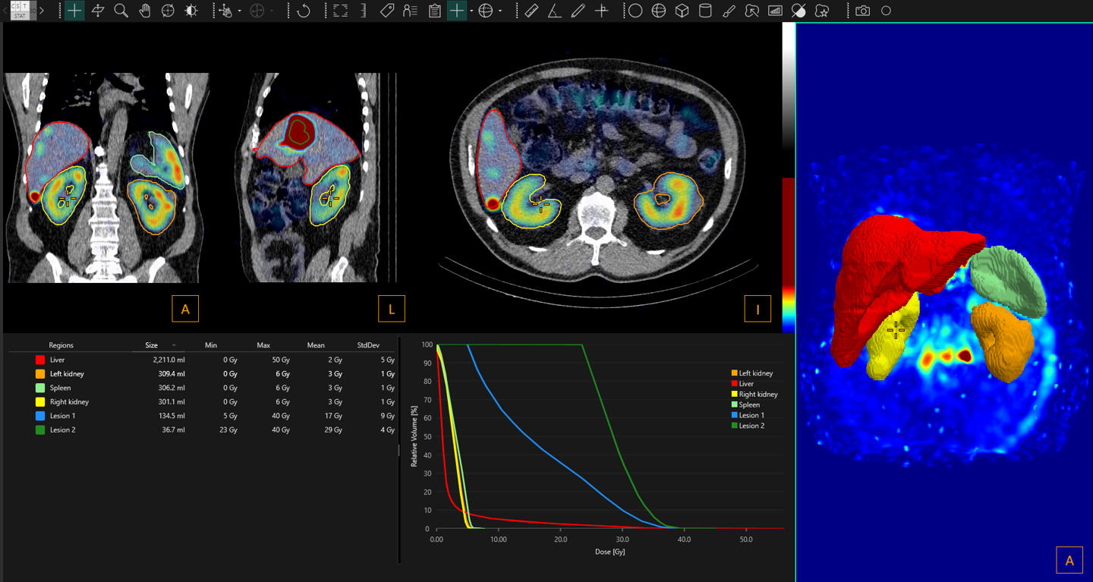Click the reset rotation arrow icon
This screenshot has height=582, width=1093.
(x=304, y=11)
